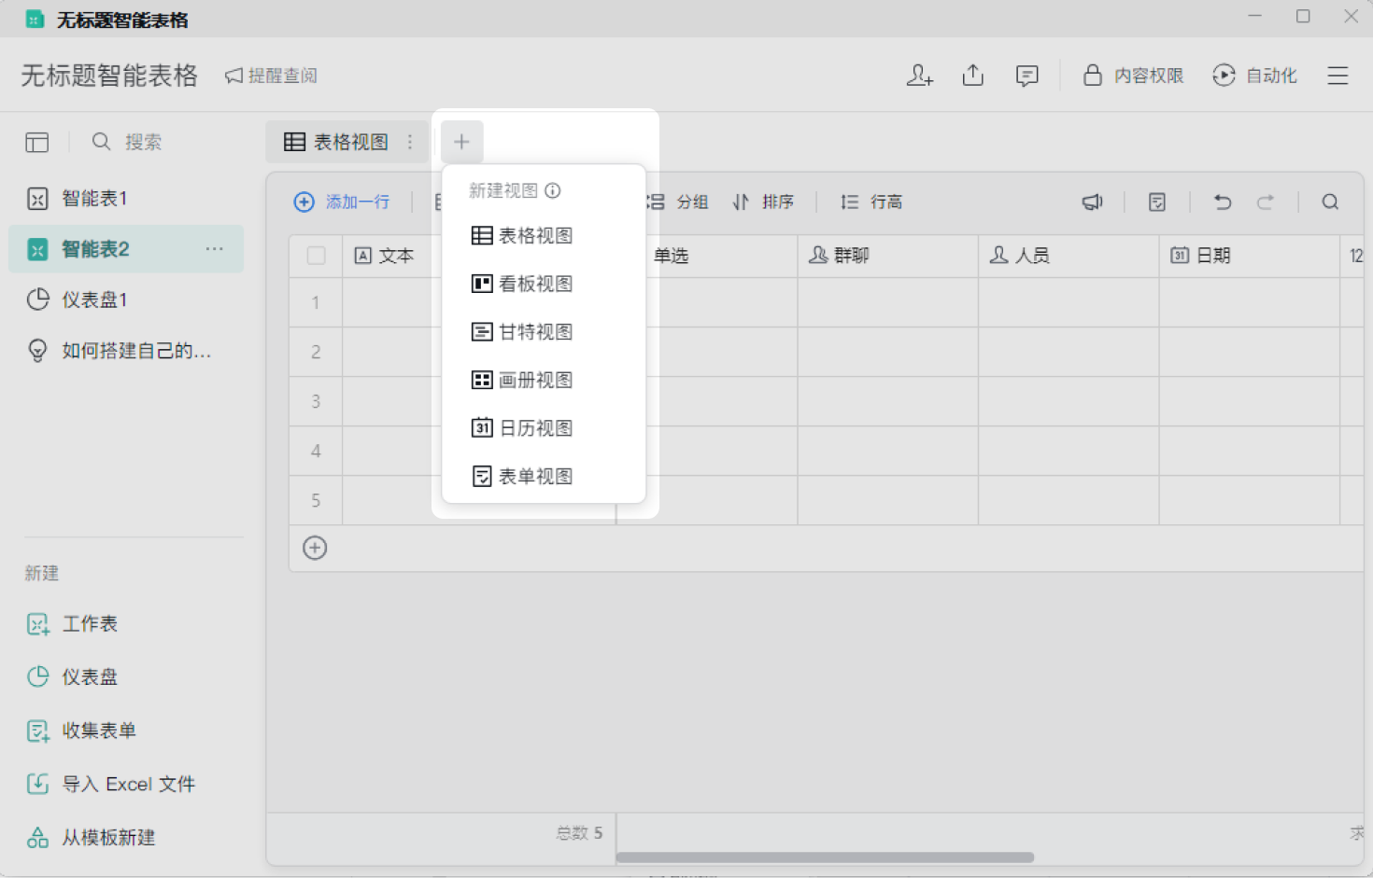
Task: Check the select-all rows checkbox
Action: tap(316, 256)
